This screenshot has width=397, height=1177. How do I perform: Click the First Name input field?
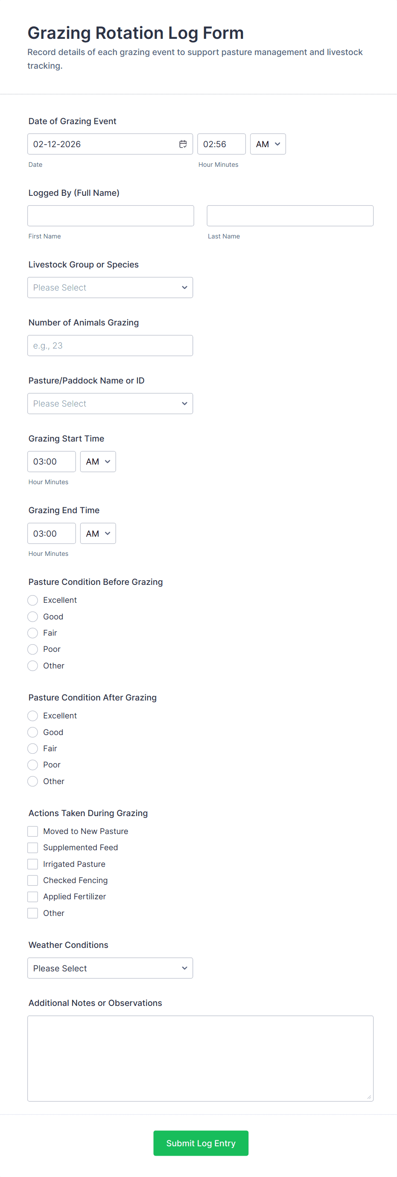click(x=111, y=216)
